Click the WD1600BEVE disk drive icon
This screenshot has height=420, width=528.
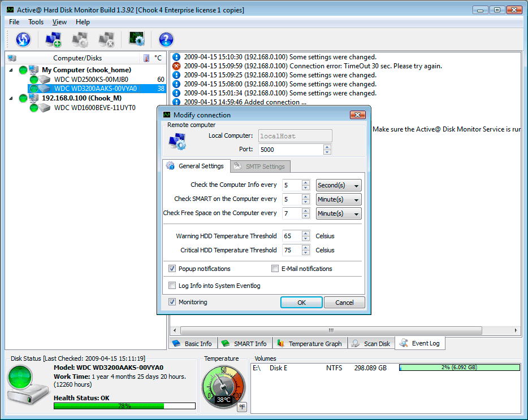pyautogui.click(x=44, y=108)
